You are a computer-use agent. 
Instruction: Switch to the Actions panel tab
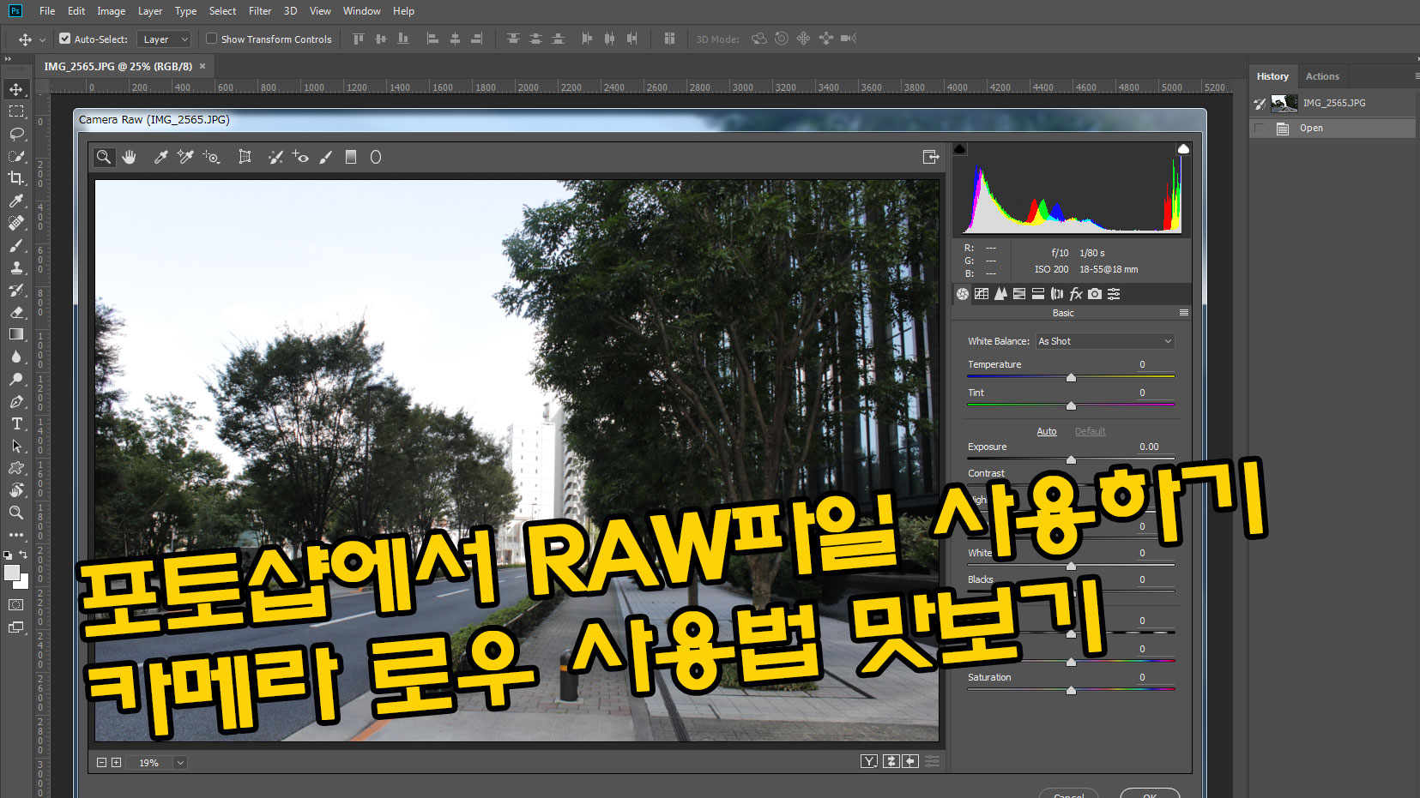click(1322, 76)
